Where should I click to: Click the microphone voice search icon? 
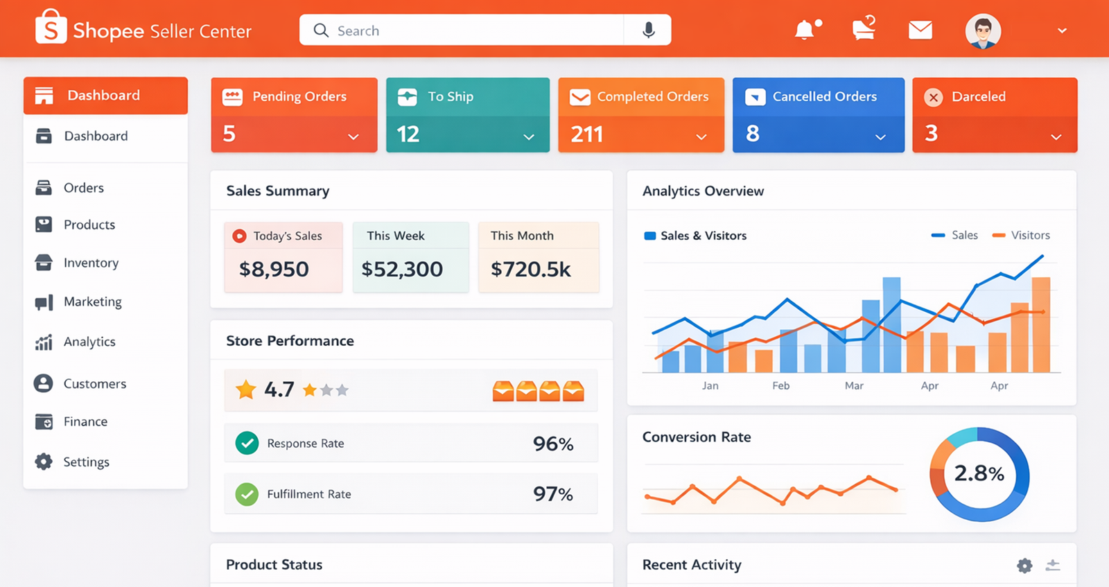648,30
